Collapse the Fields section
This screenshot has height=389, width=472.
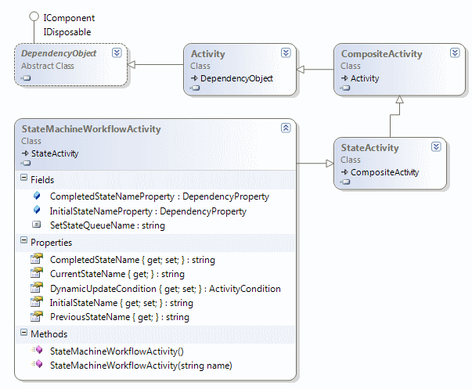click(x=22, y=180)
